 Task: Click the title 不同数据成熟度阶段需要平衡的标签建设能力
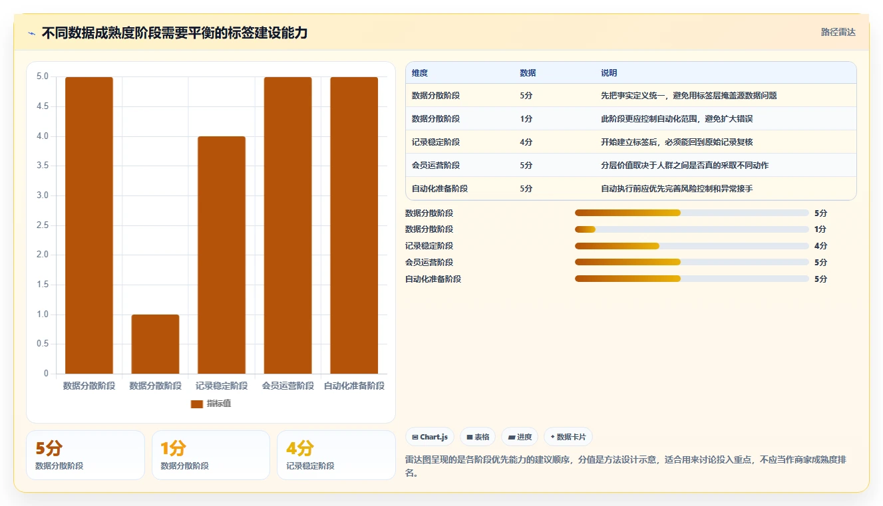coord(174,33)
